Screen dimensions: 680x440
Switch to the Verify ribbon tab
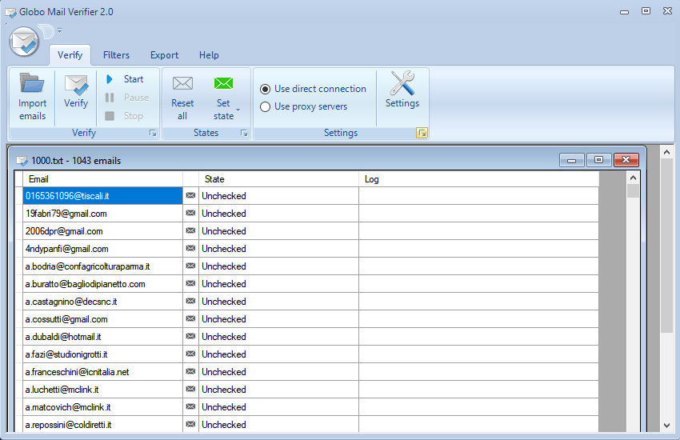pyautogui.click(x=70, y=55)
